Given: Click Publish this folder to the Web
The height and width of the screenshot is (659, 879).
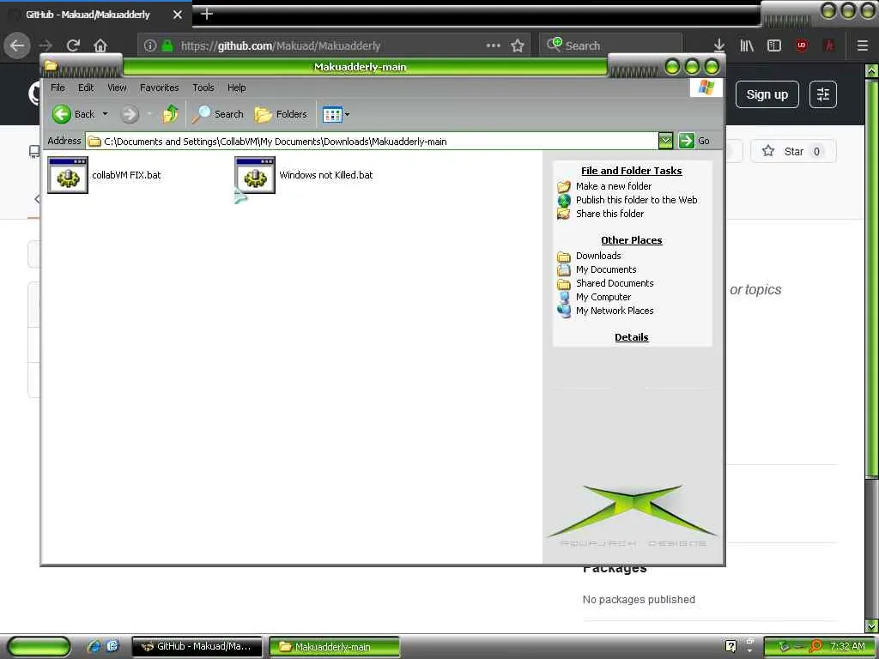Looking at the screenshot, I should click(x=636, y=199).
